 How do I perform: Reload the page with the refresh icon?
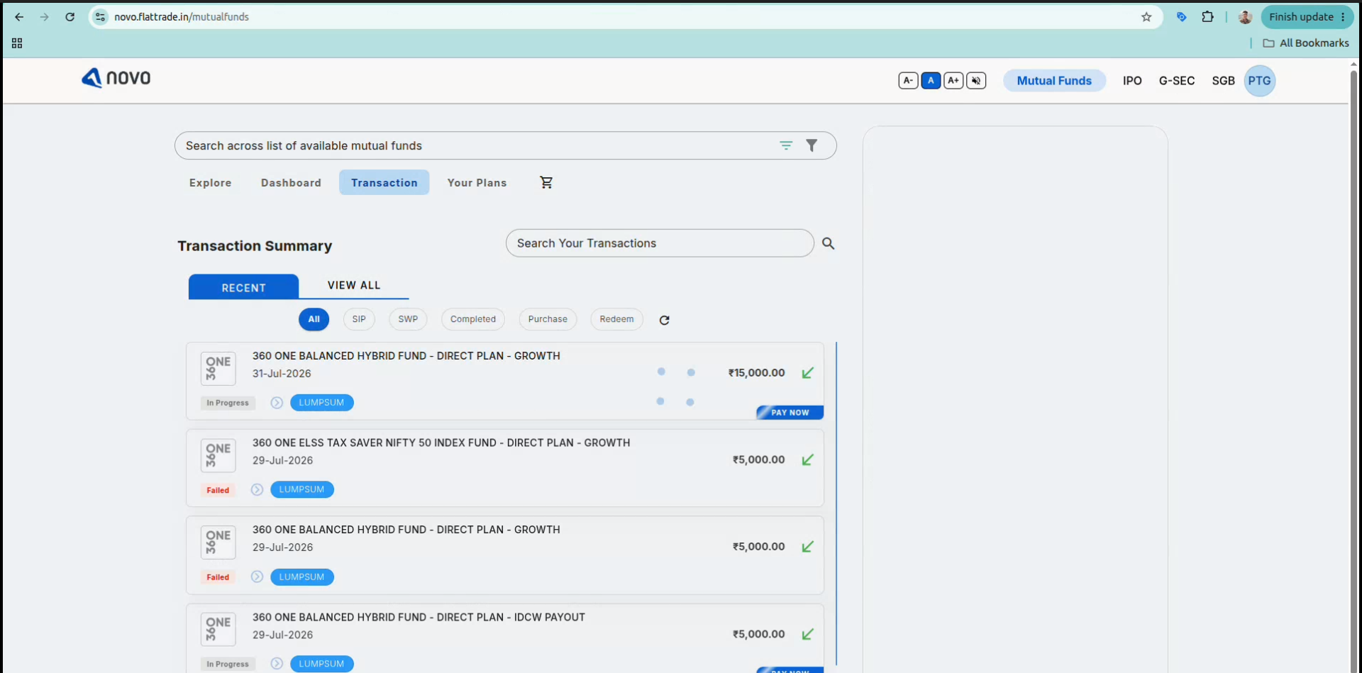[70, 17]
